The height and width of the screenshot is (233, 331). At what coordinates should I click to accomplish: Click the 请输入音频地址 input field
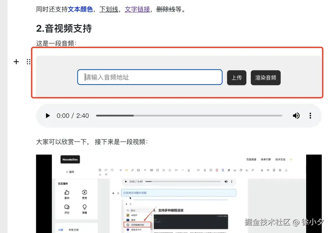point(150,77)
